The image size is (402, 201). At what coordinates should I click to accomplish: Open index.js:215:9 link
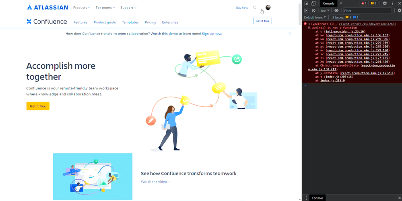coord(332,81)
